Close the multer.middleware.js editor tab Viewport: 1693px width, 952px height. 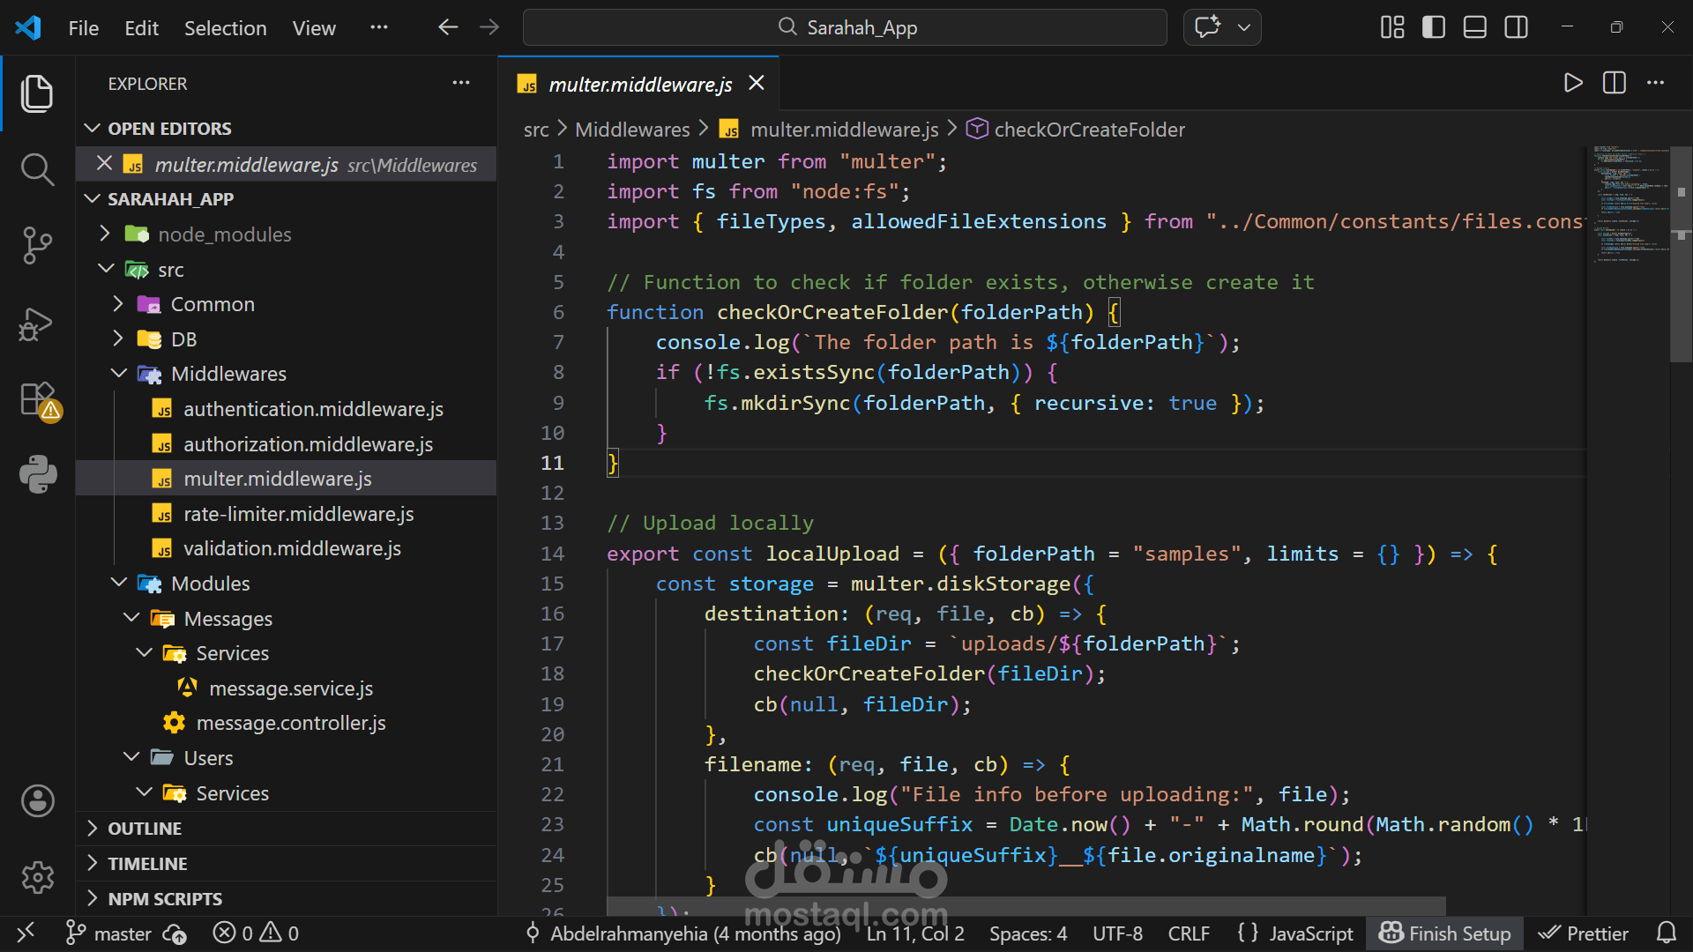pyautogui.click(x=756, y=83)
